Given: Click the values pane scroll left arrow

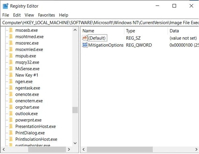Looking at the screenshot, I should [x=83, y=149].
